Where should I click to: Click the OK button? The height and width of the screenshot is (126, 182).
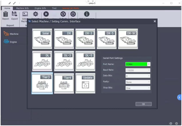tap(144, 104)
